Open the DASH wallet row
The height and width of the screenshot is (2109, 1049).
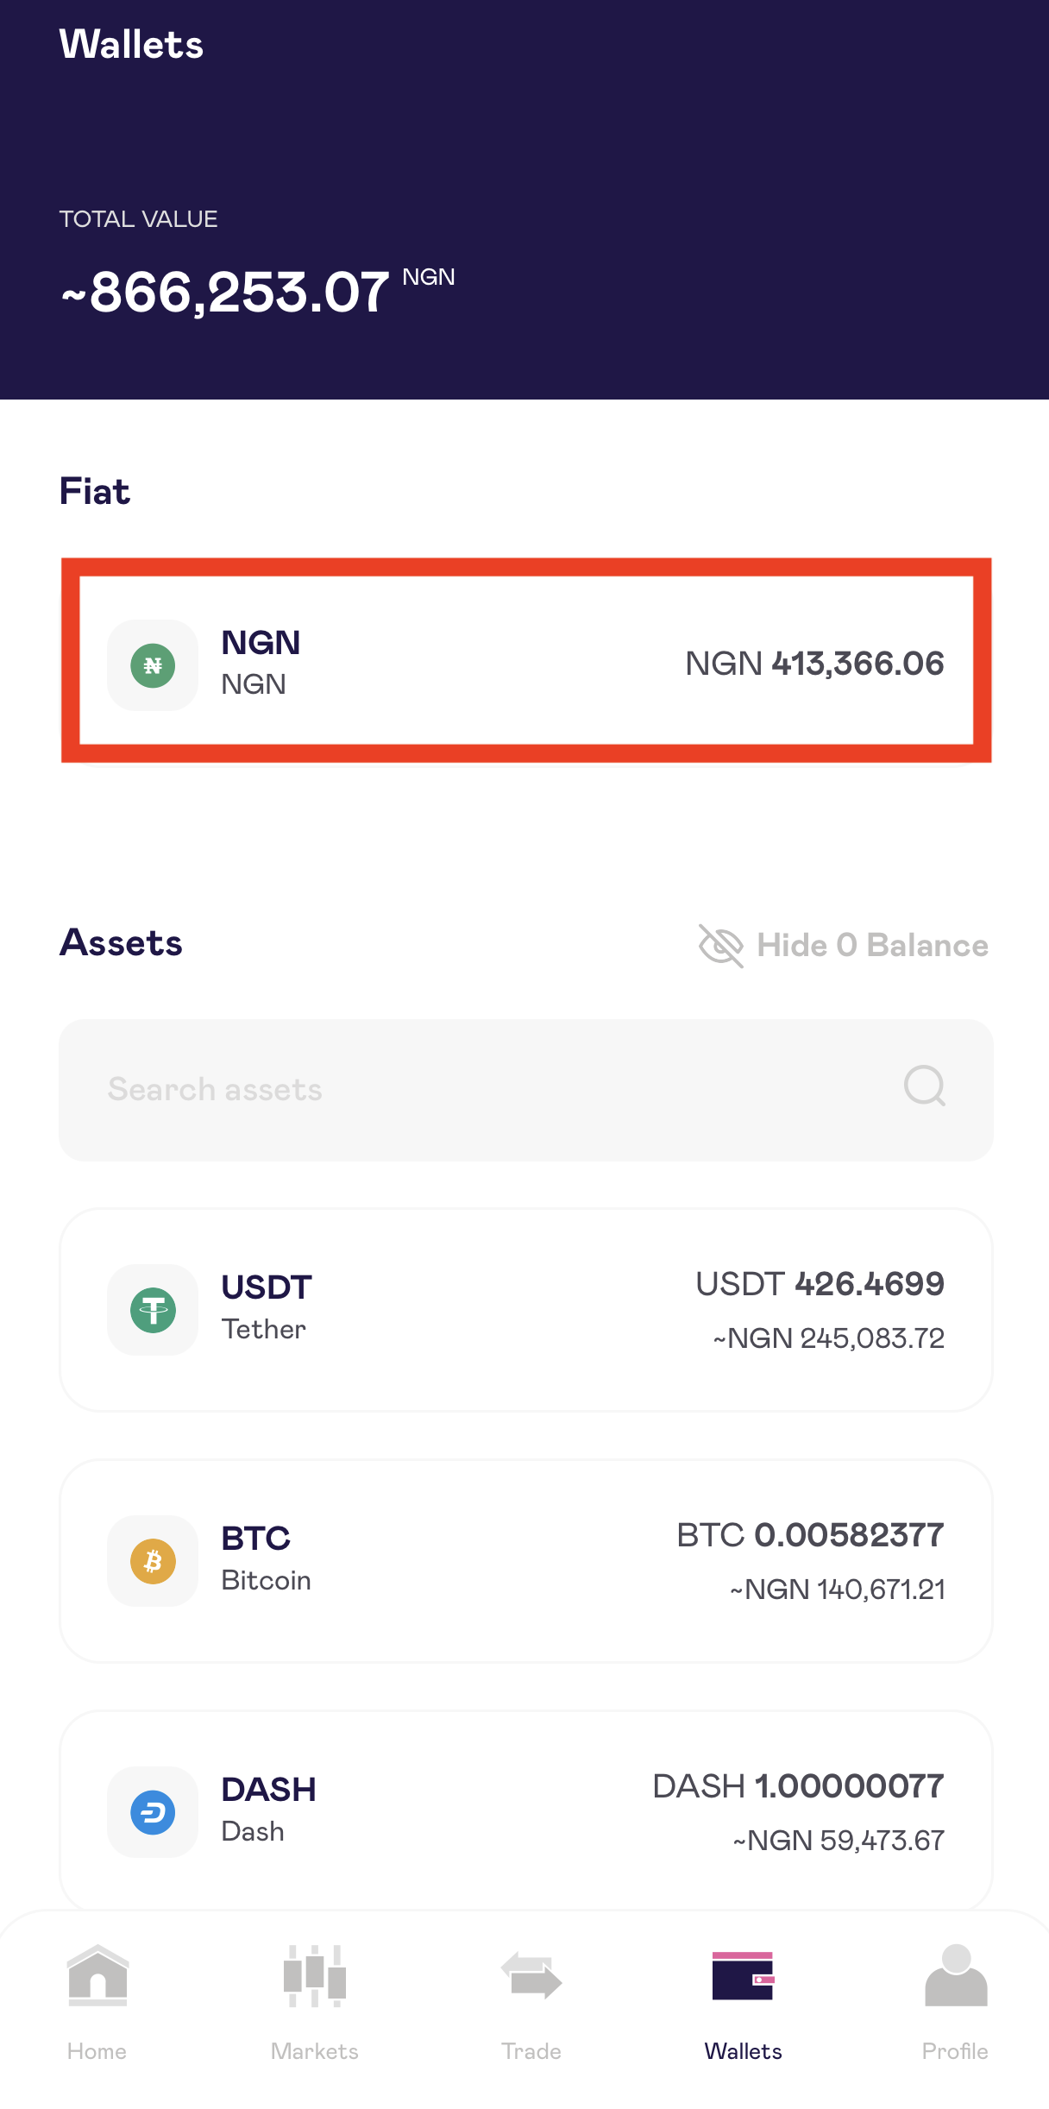pos(526,1810)
